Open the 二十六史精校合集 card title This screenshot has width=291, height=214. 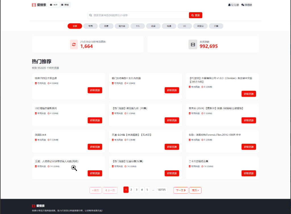point(198,161)
